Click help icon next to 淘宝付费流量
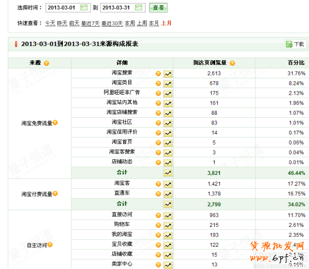This screenshot has width=309, height=269. (55, 194)
